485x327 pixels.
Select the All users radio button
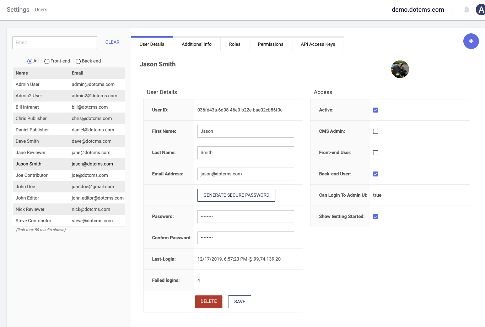click(x=30, y=61)
